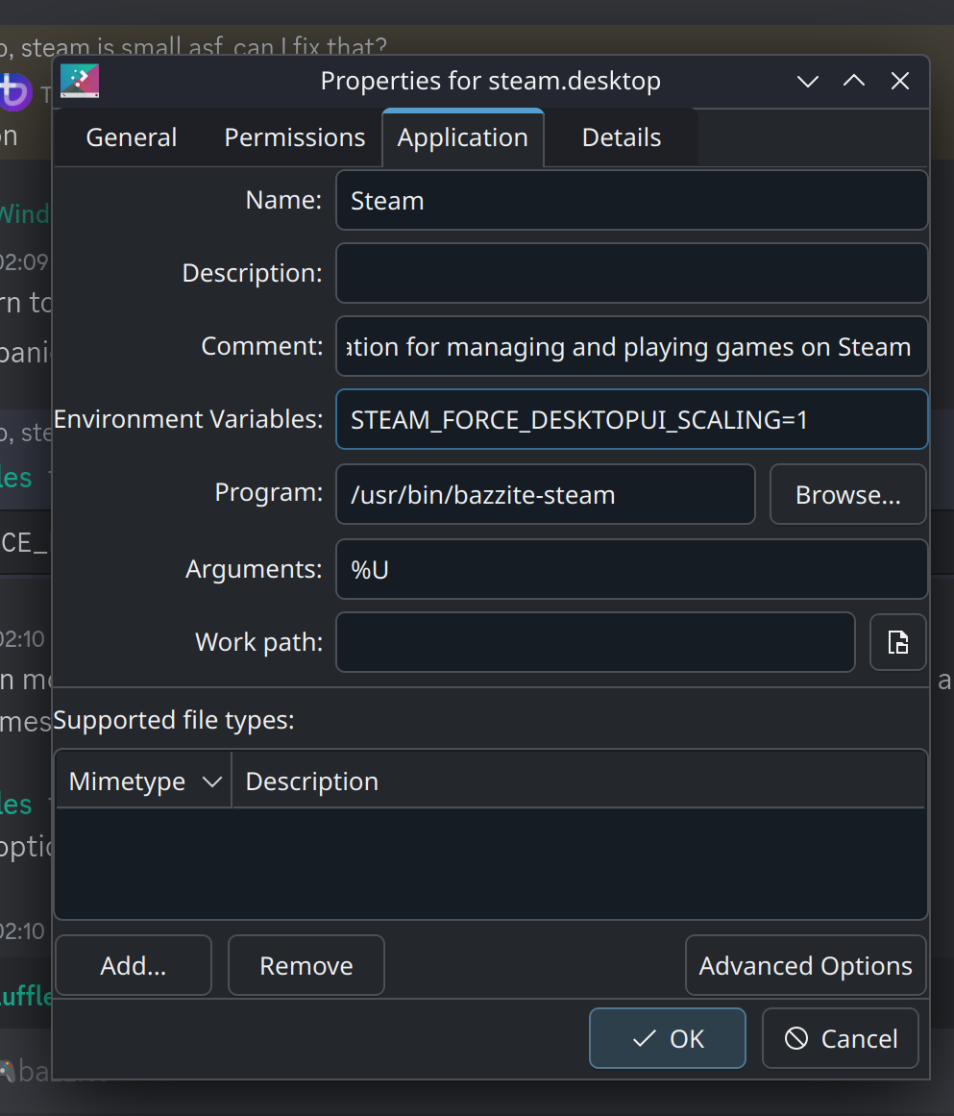Click Add to add a supported file type
The image size is (954, 1116).
tap(133, 965)
